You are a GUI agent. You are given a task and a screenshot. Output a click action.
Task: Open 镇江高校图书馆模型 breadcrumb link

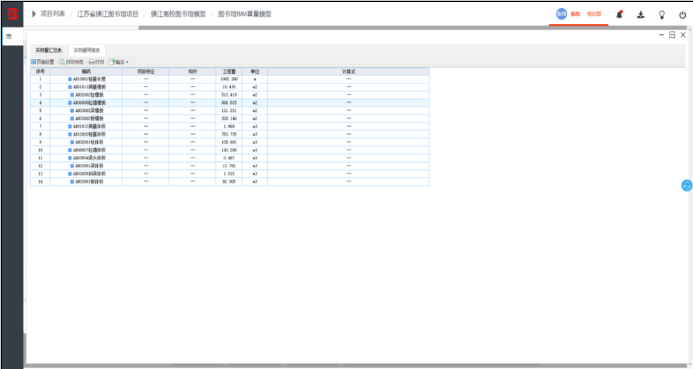178,14
